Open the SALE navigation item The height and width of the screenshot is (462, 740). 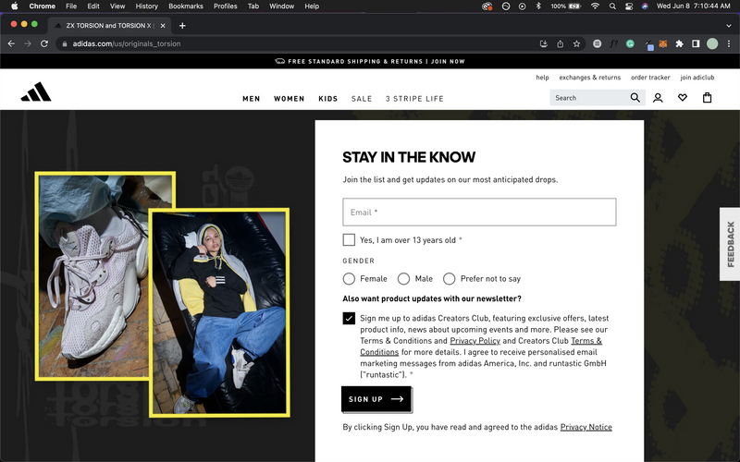pyautogui.click(x=362, y=99)
